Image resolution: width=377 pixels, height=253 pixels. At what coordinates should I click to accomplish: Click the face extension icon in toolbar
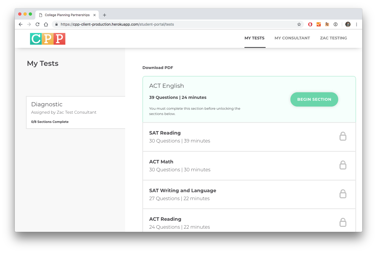[327, 24]
